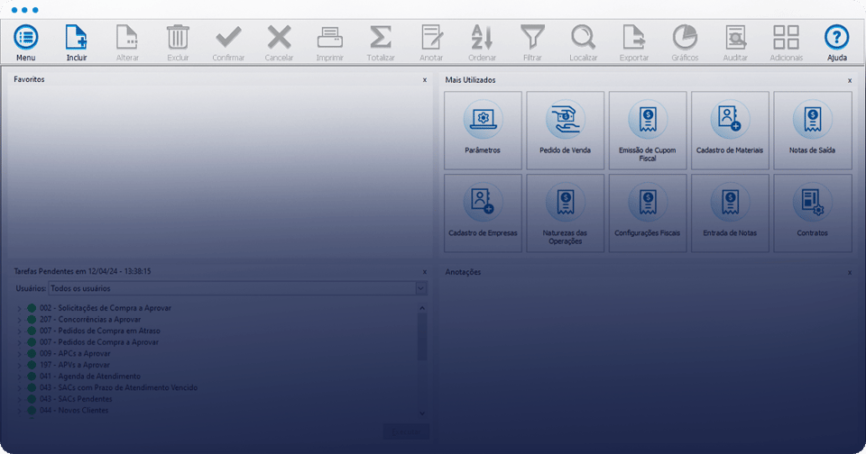Select the 043 - SACs Pendentes row
866x454 pixels.
point(76,399)
